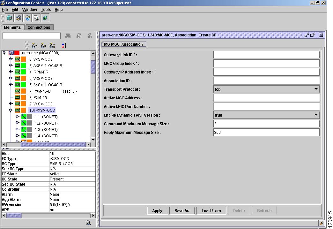This screenshot has height=229, width=333.
Task: Open the Edit menu
Action: (x=15, y=10)
